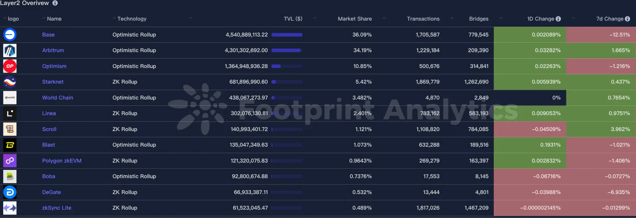The width and height of the screenshot is (636, 218).
Task: Open the info tooltip beside Layer2 Overview title
Action: (55, 3)
